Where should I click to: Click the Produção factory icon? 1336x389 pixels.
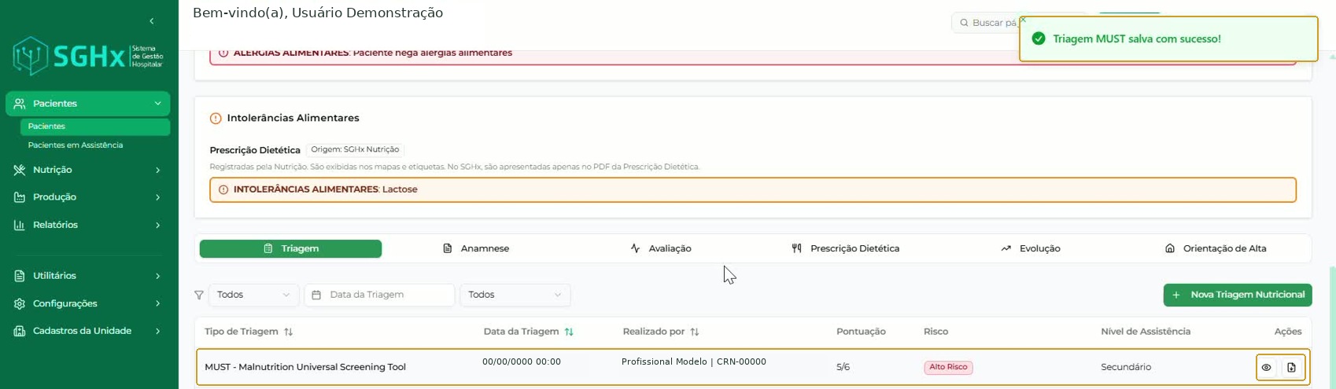(x=20, y=197)
